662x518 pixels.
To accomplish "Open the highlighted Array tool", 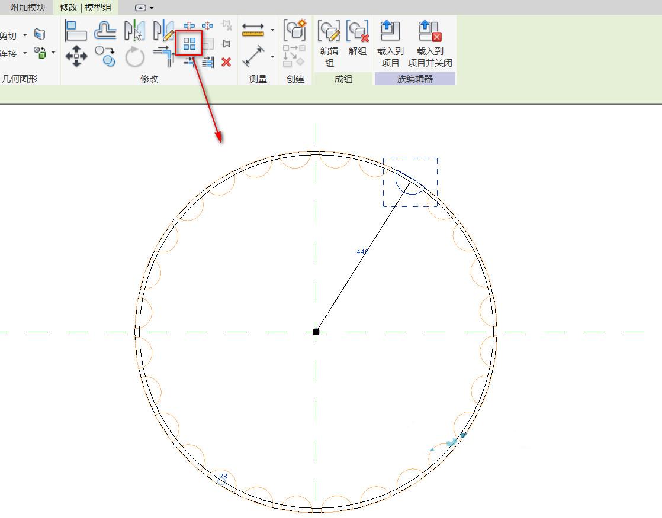I will 188,43.
